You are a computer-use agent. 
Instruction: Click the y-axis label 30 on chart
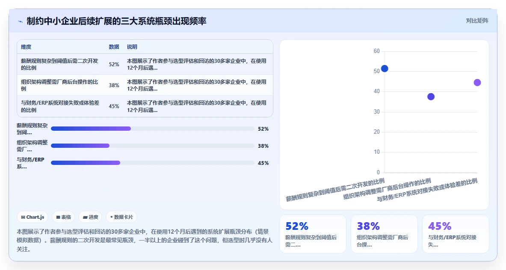(376, 112)
